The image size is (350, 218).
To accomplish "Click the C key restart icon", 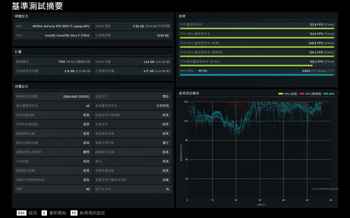I will coord(44,213).
